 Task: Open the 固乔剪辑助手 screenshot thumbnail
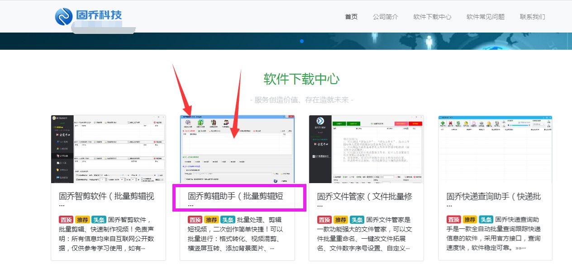point(237,149)
